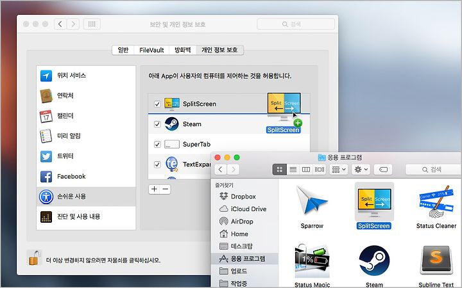462x288 pixels.
Task: Open 작업중 folder in Finder sidebar
Action: click(x=244, y=284)
